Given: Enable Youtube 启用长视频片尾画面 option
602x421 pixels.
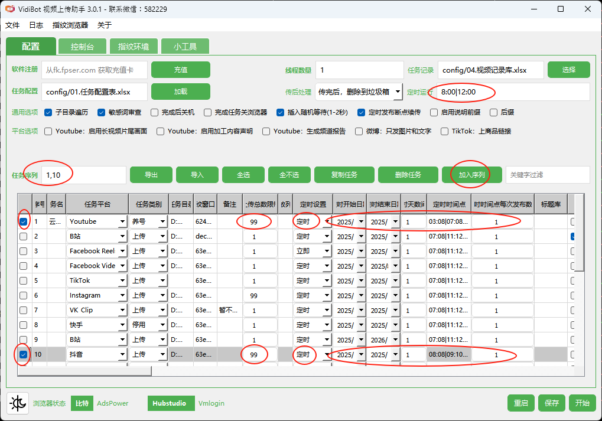Looking at the screenshot, I should point(48,131).
